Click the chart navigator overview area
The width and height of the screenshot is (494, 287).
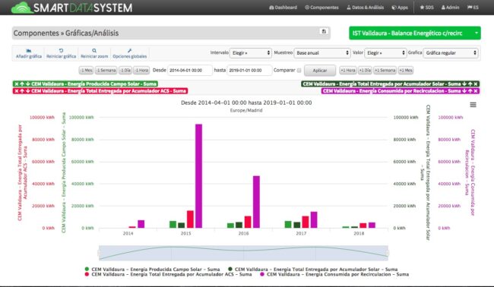point(243,253)
